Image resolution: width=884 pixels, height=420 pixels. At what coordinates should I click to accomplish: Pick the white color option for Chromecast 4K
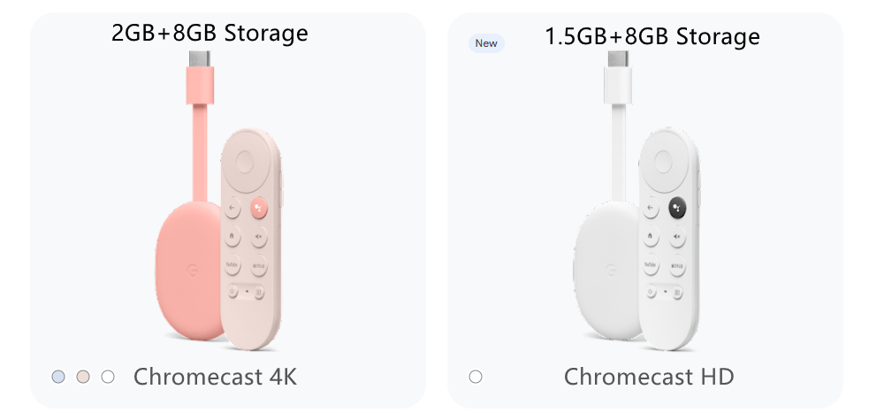pyautogui.click(x=108, y=377)
